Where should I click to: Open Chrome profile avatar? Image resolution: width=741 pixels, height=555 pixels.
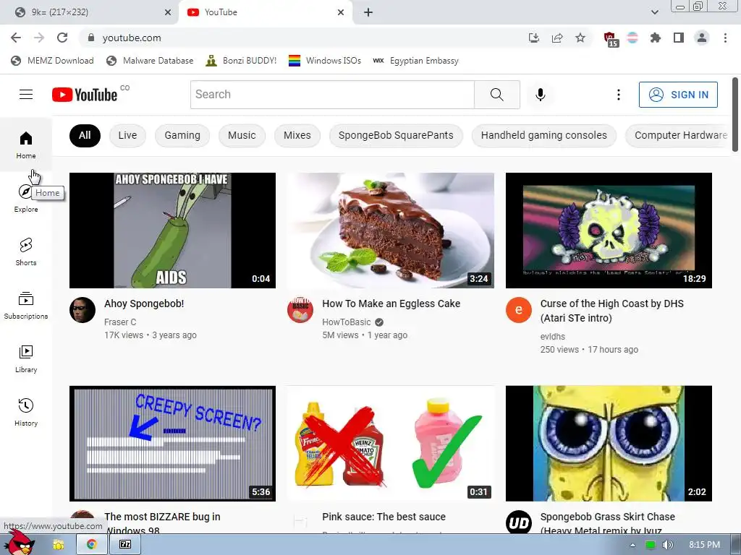point(702,38)
